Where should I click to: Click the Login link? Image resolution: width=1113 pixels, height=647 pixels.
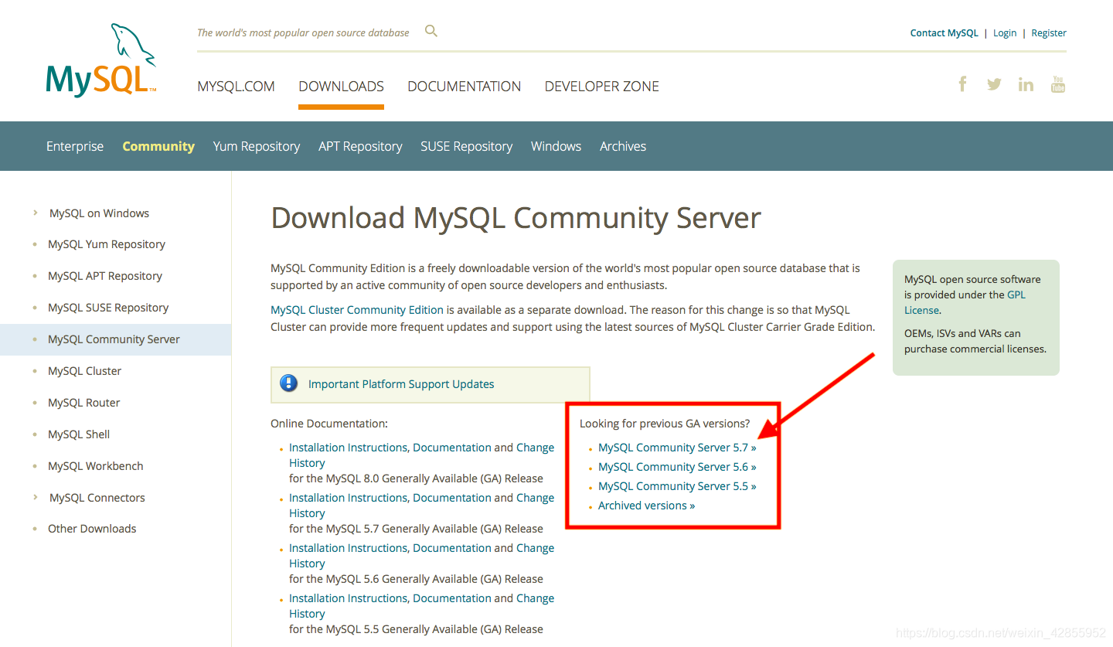click(1005, 32)
